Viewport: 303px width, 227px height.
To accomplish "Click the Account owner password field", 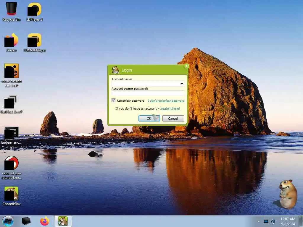I will [x=148, y=93].
